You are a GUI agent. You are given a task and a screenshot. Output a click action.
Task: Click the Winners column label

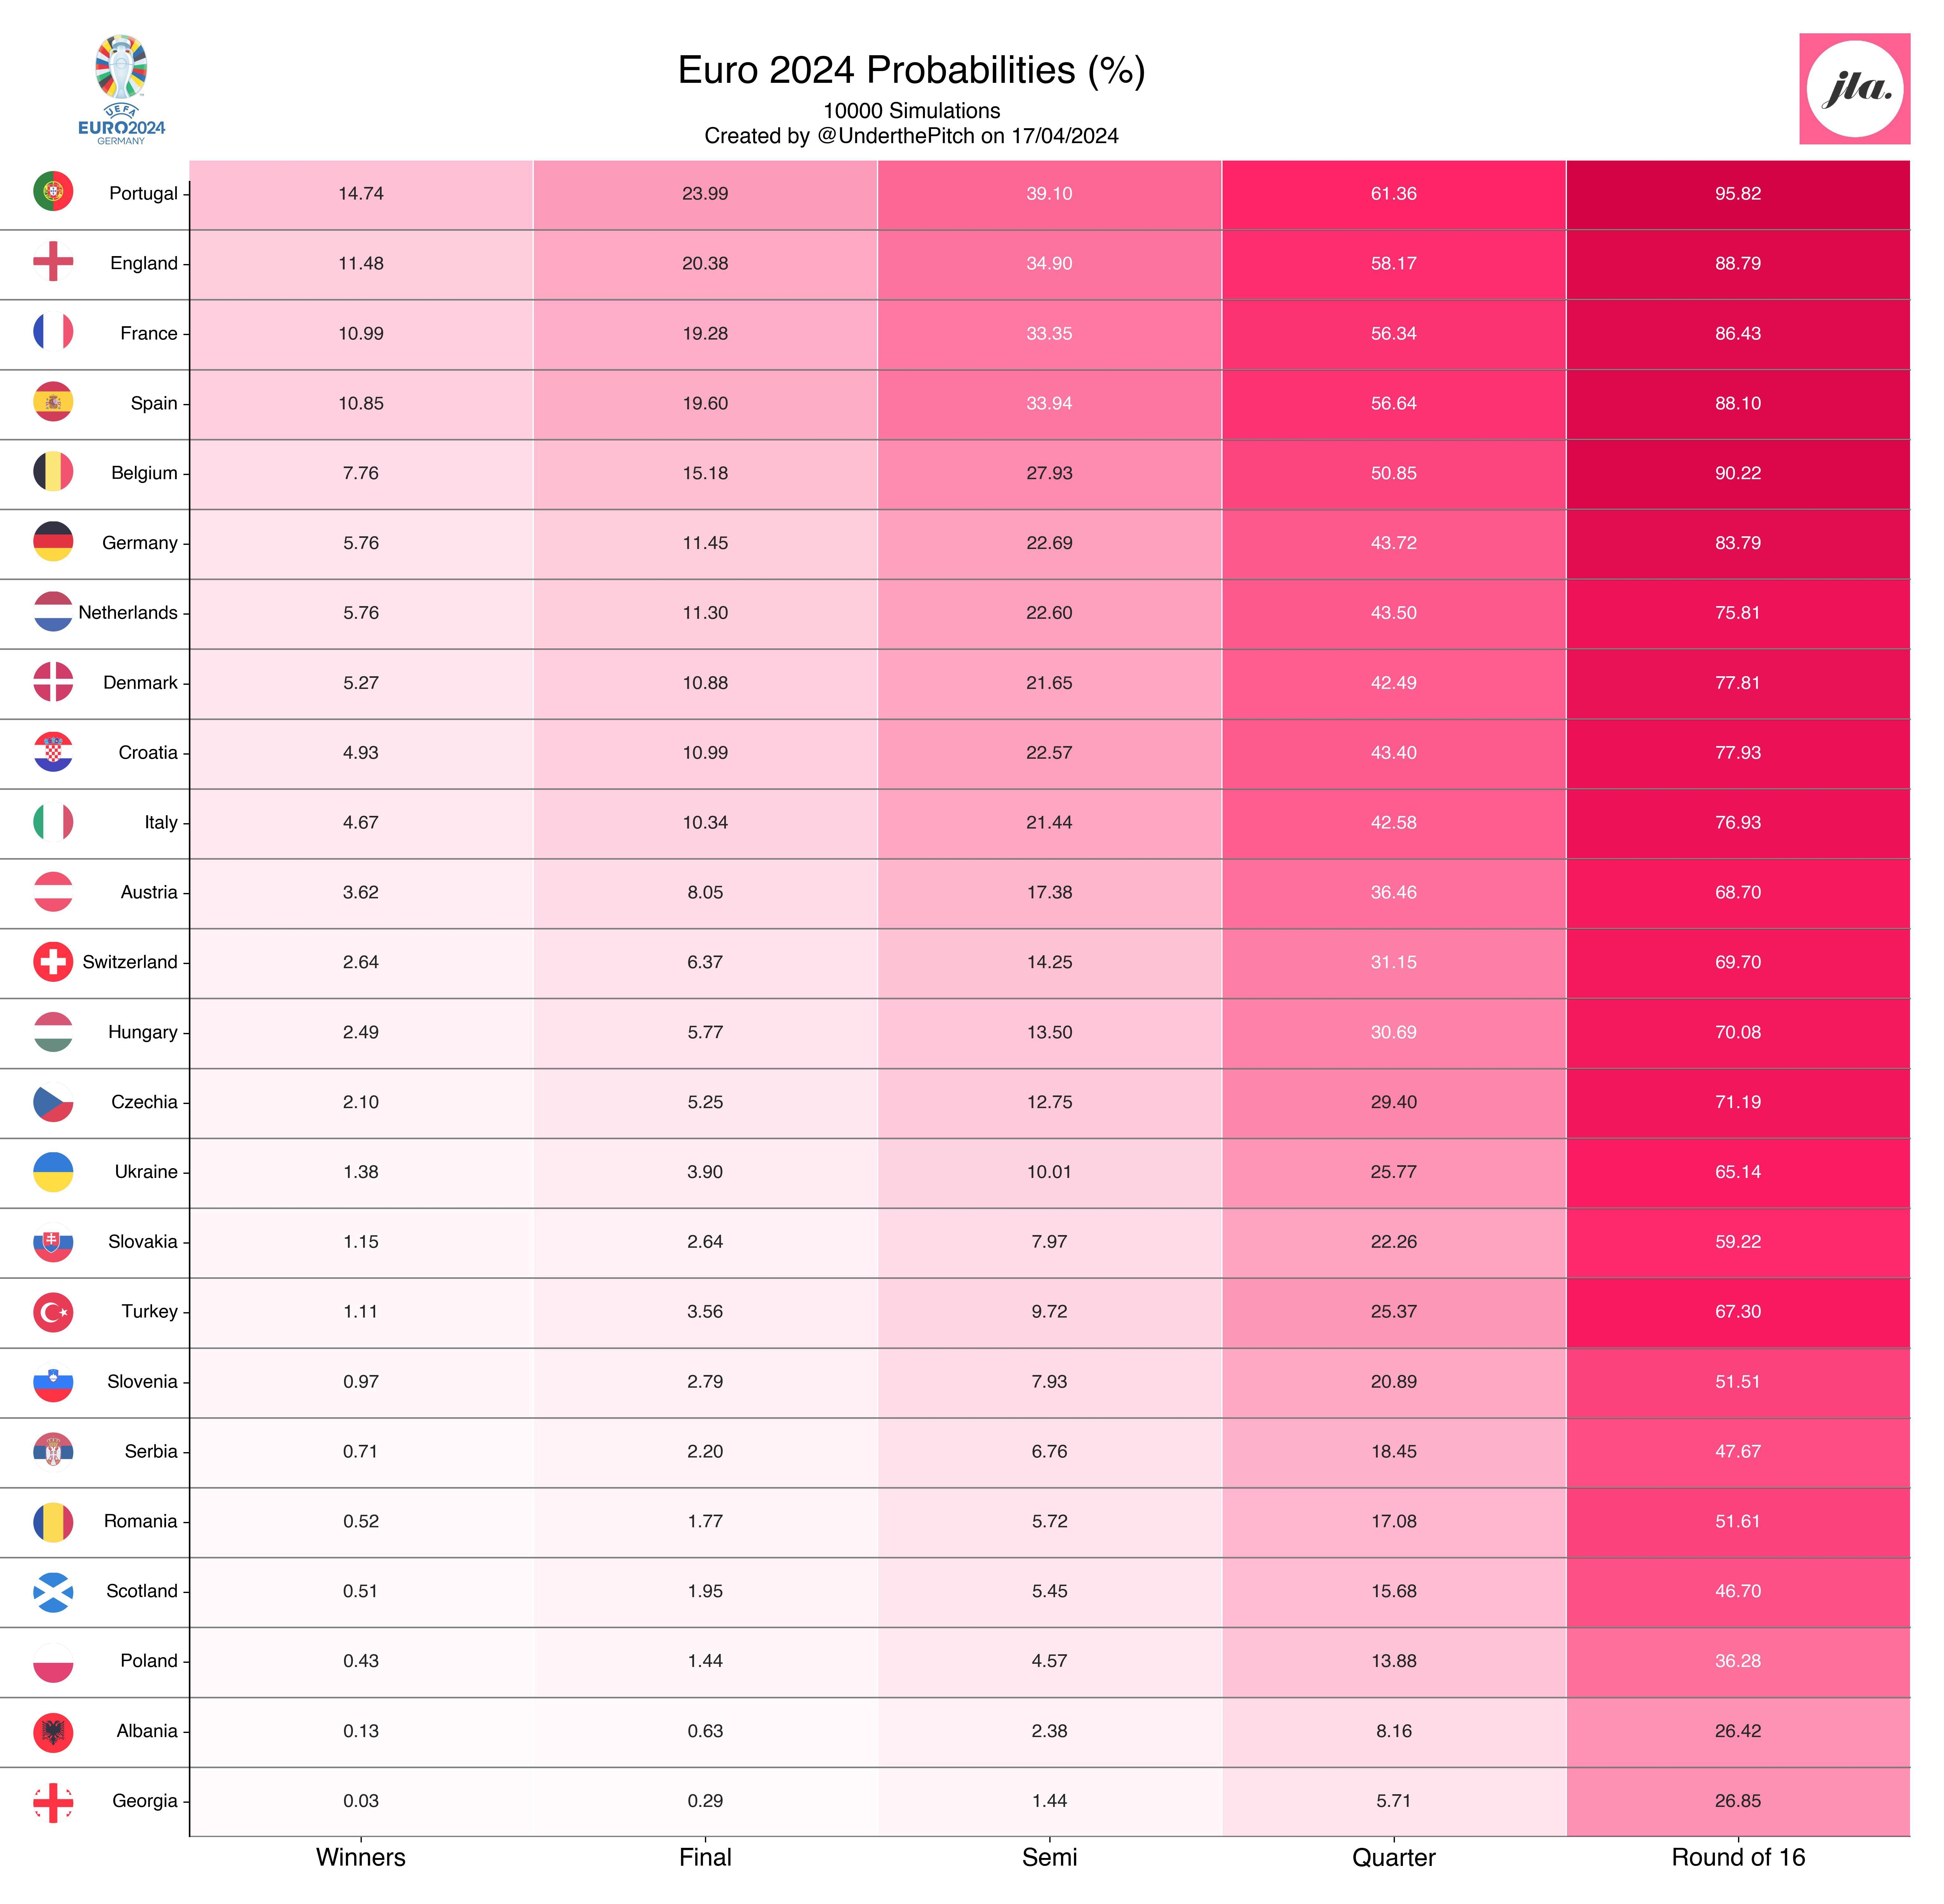(361, 1857)
